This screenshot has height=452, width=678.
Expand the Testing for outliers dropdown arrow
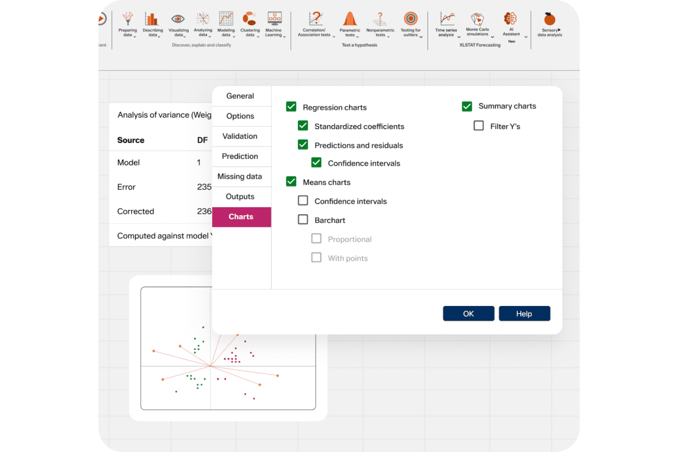[x=421, y=37]
